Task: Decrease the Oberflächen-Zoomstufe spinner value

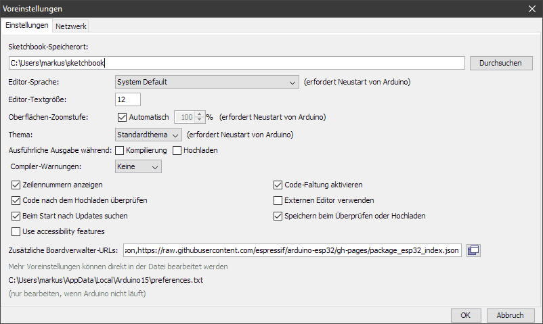Action: (200, 120)
